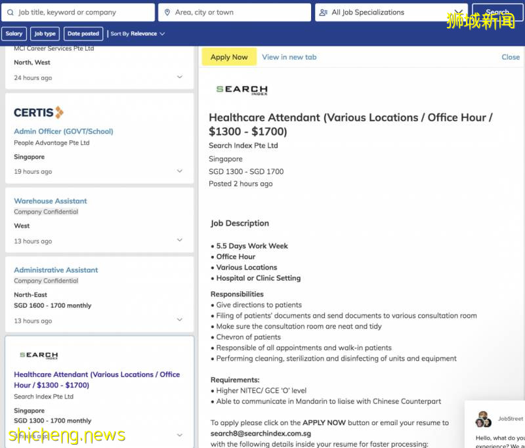This screenshot has height=448, width=525.
Task: Click the Search Index logo in job details
Action: pos(241,90)
